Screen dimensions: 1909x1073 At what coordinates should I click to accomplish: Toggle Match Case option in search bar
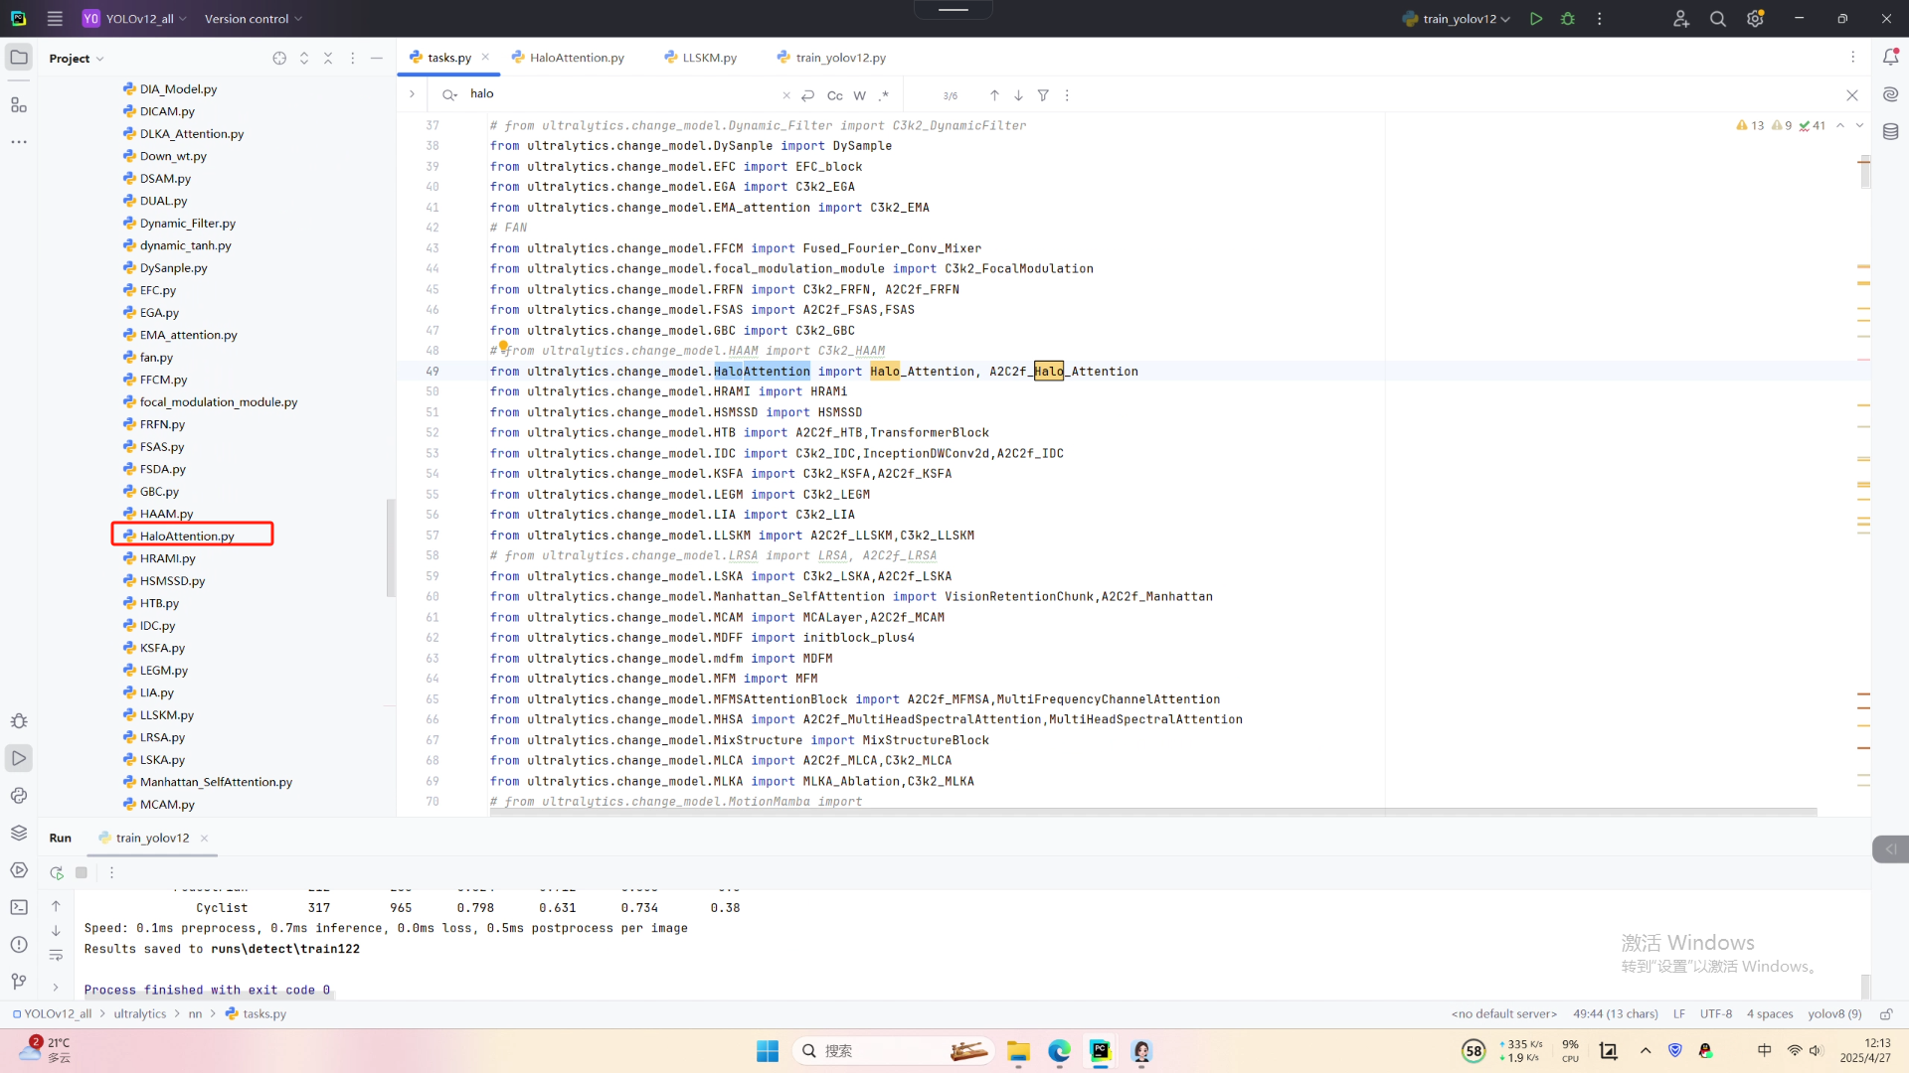[x=834, y=95]
